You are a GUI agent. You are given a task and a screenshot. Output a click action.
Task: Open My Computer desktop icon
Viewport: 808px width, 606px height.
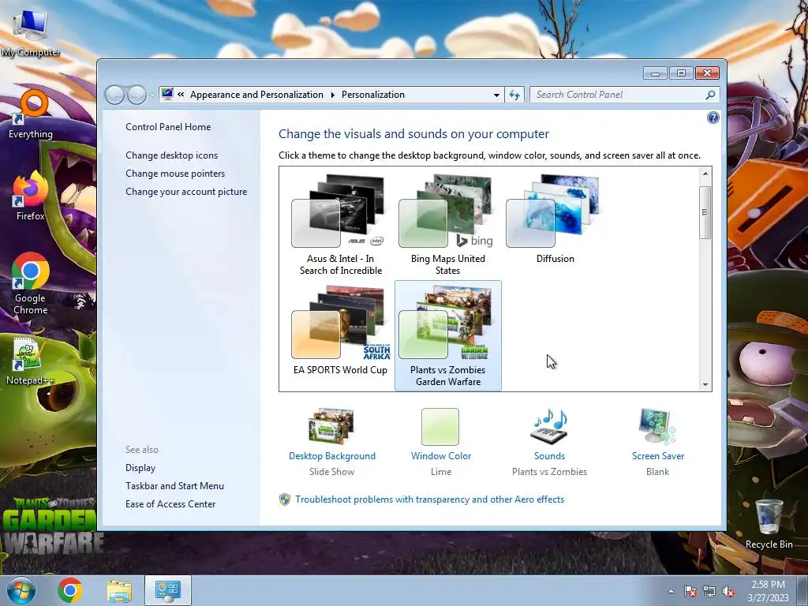point(31,33)
